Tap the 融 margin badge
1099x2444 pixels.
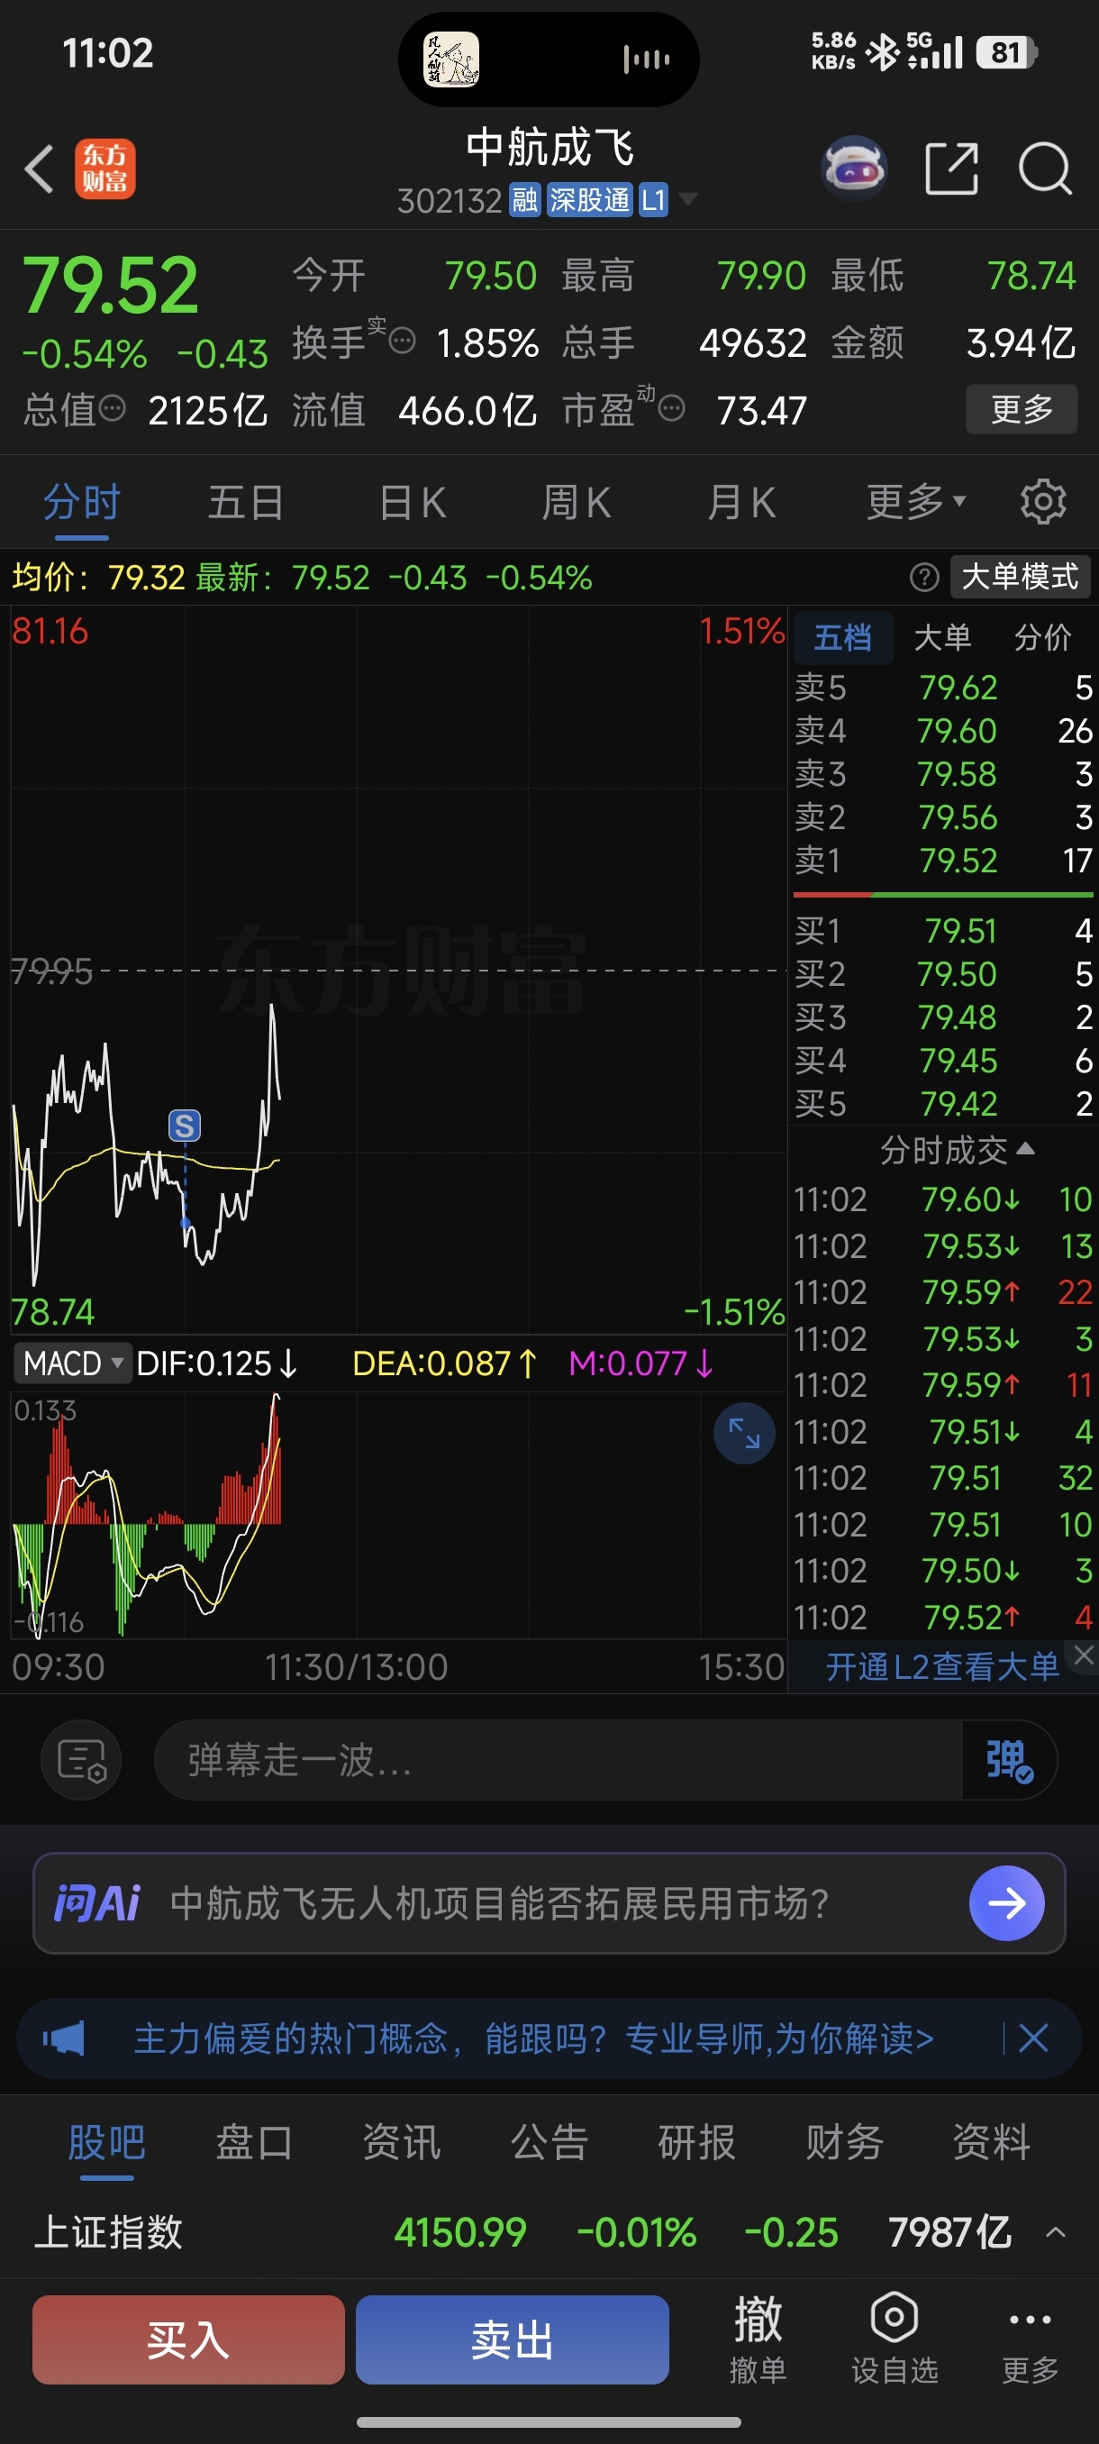[524, 200]
